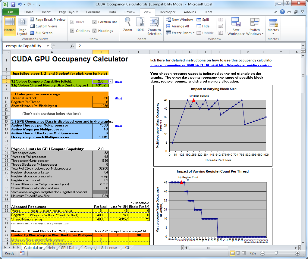This screenshot has height=259, width=308.
Task: Click the Split window button
Action: (x=203, y=20)
